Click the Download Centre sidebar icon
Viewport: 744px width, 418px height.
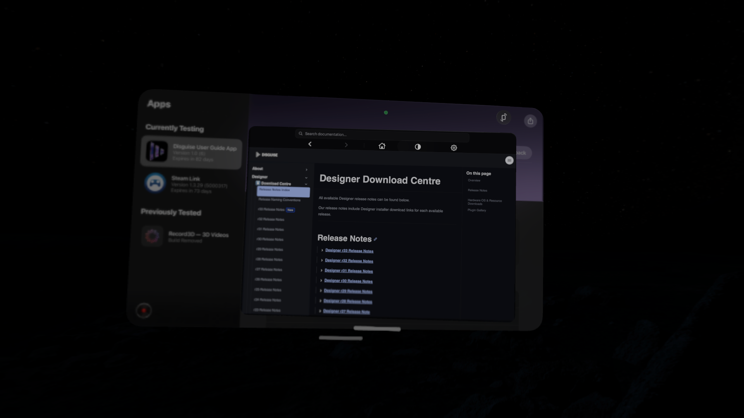coord(258,183)
